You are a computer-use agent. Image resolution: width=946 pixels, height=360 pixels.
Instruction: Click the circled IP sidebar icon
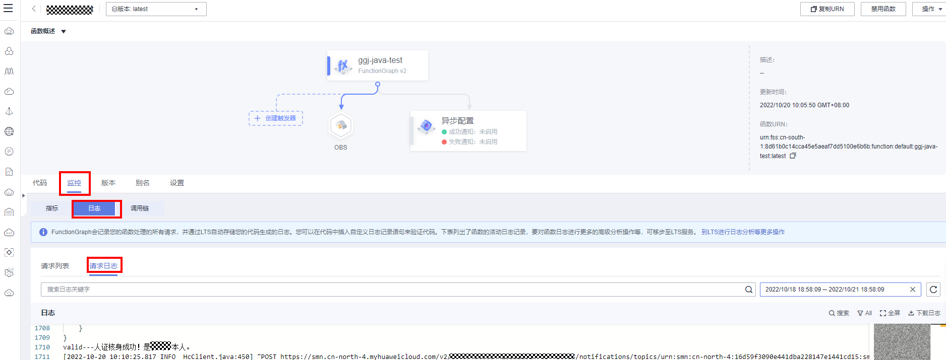[x=9, y=152]
